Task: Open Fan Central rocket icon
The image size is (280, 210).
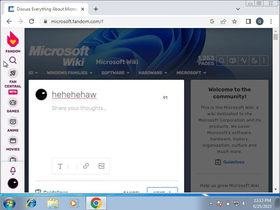Action: pos(13,73)
